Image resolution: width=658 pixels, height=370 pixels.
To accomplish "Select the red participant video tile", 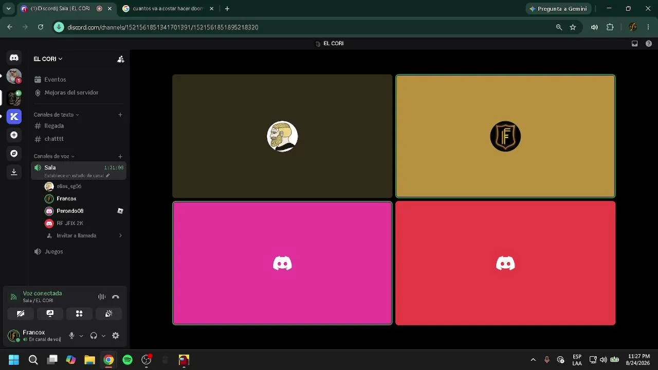I will (505, 264).
